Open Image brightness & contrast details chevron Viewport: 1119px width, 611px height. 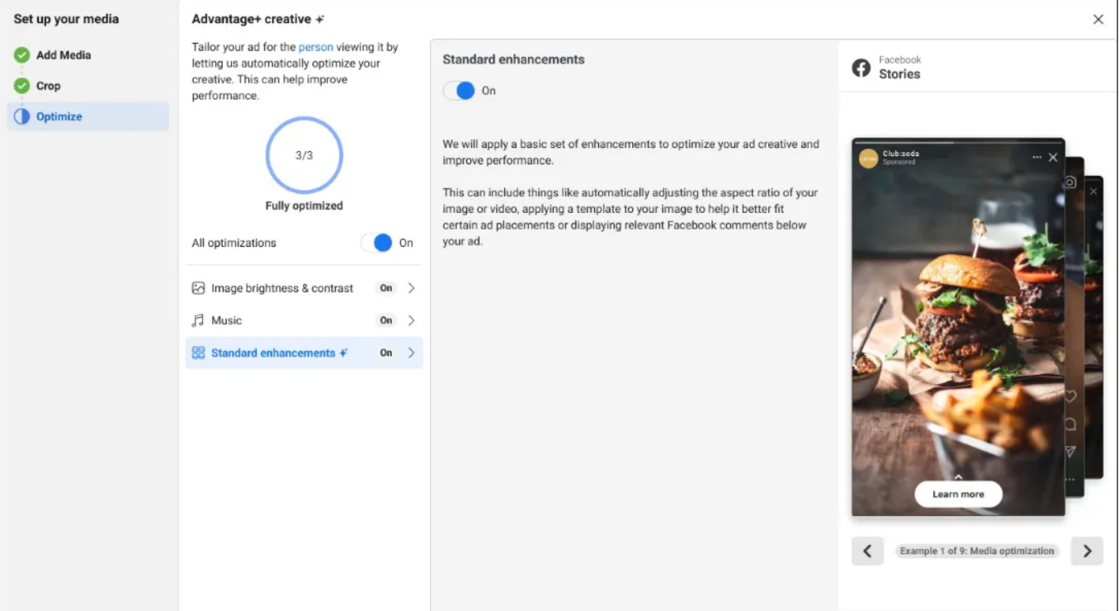[410, 287]
